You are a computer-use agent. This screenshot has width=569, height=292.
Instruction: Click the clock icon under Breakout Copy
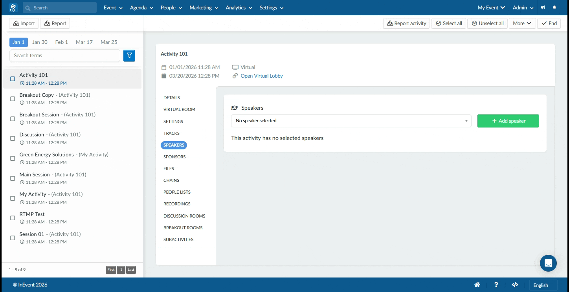click(x=22, y=103)
